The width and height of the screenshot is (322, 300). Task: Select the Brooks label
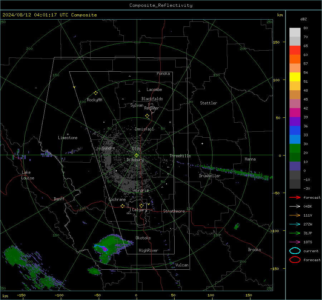[254, 250]
